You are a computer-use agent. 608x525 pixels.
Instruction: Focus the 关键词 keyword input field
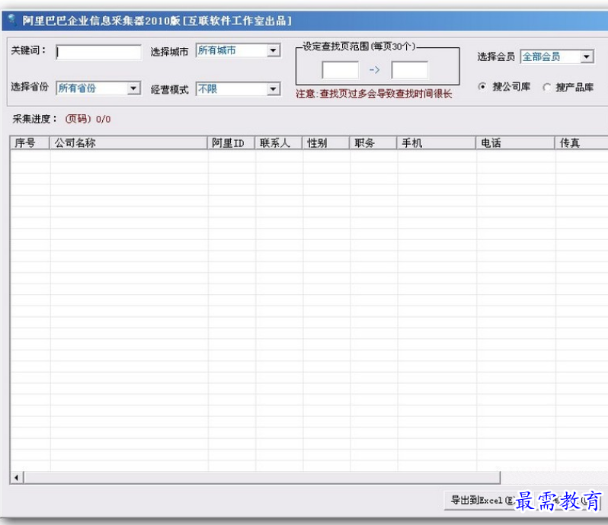pyautogui.click(x=98, y=52)
